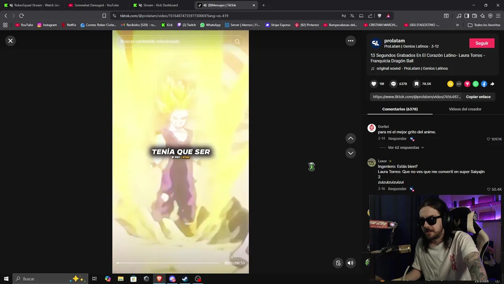
Task: Open the Brave VPN shield icon
Action: point(490,16)
